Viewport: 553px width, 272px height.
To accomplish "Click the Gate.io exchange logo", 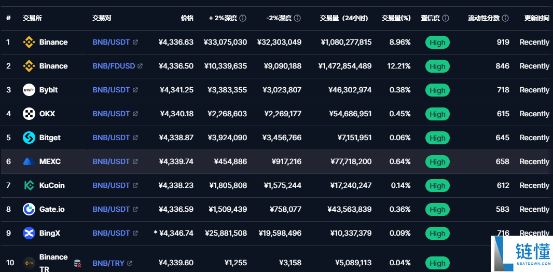I will (x=29, y=210).
